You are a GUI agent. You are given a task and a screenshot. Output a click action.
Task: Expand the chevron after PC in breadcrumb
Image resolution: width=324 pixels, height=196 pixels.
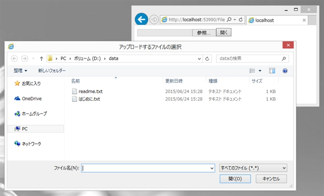point(70,59)
